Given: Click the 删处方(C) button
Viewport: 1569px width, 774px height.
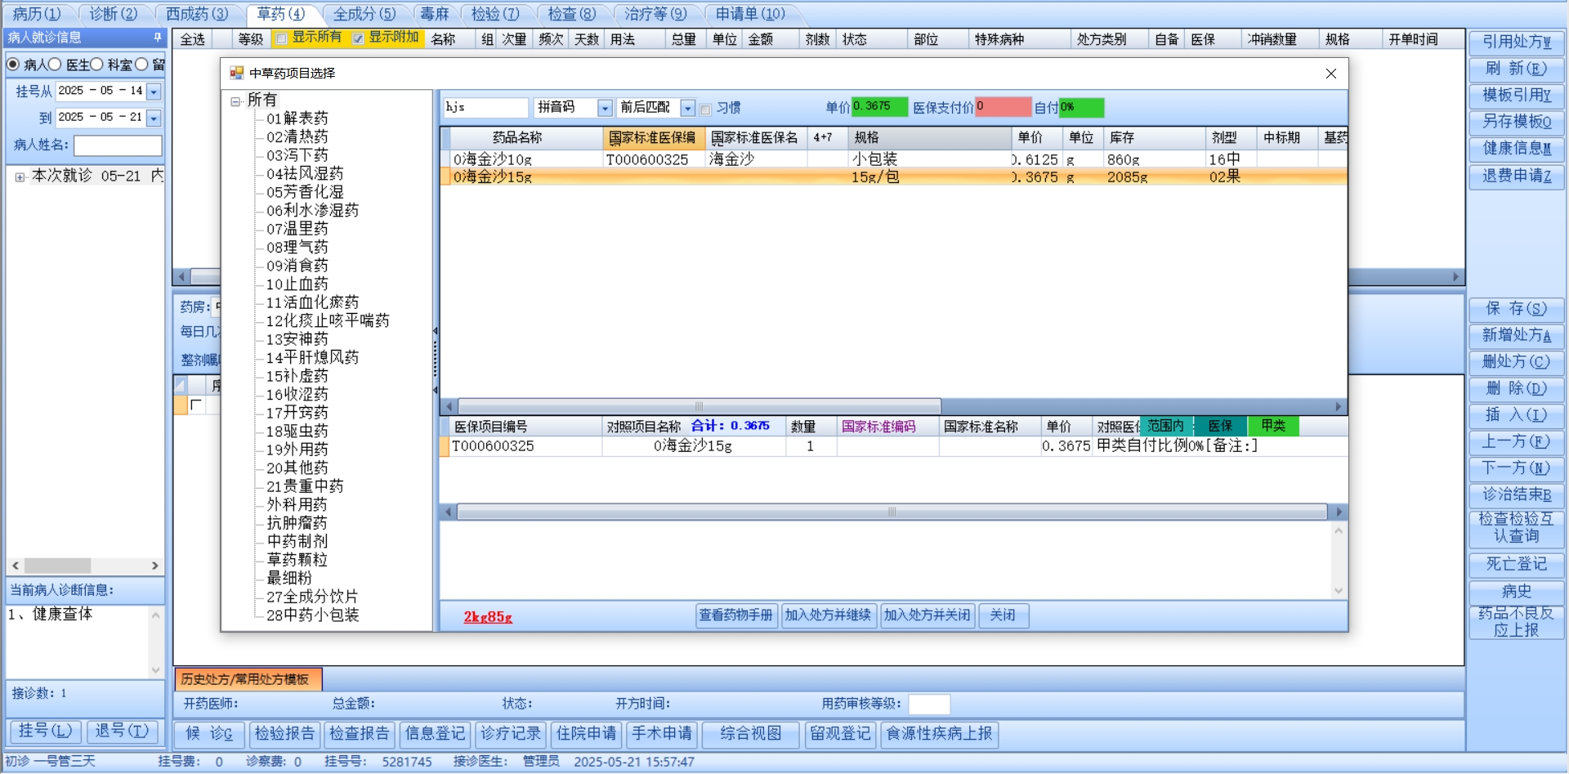Looking at the screenshot, I should point(1517,362).
